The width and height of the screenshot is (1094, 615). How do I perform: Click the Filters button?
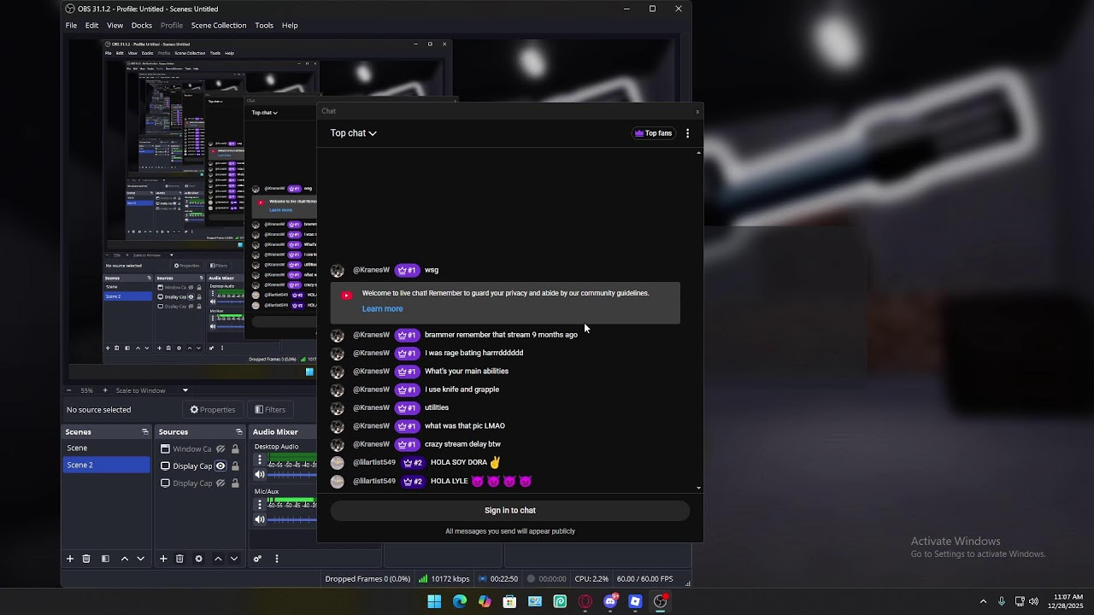270,410
